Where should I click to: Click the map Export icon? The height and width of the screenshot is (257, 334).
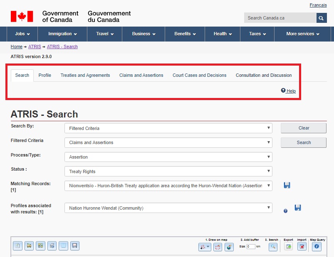288,247
